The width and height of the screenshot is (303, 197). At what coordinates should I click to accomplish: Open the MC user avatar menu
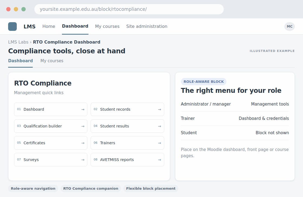tap(289, 27)
